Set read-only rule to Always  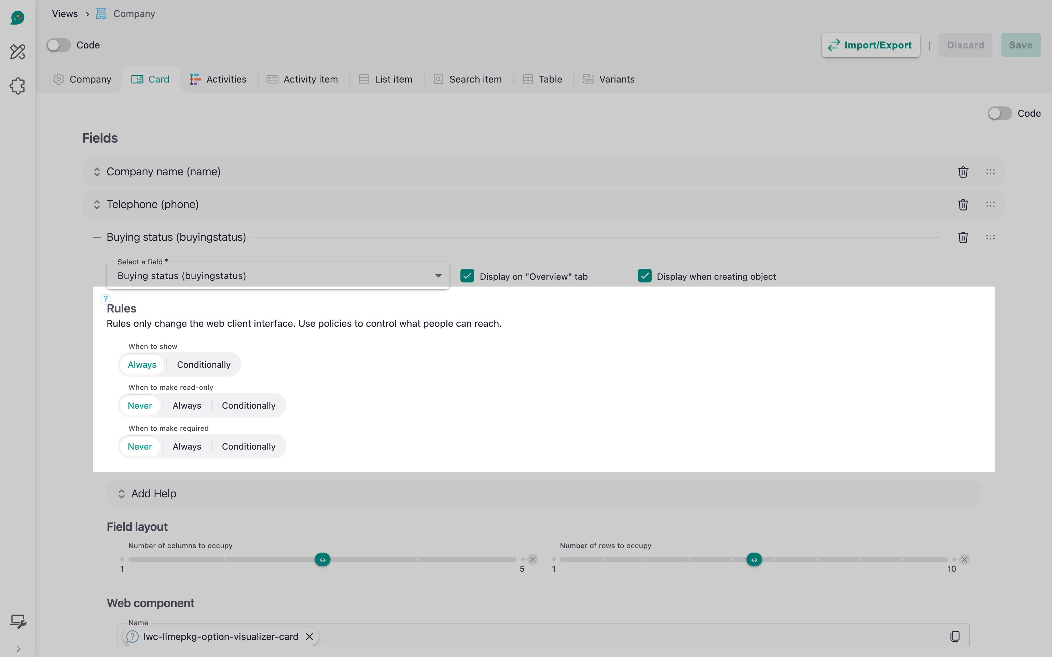click(x=187, y=405)
